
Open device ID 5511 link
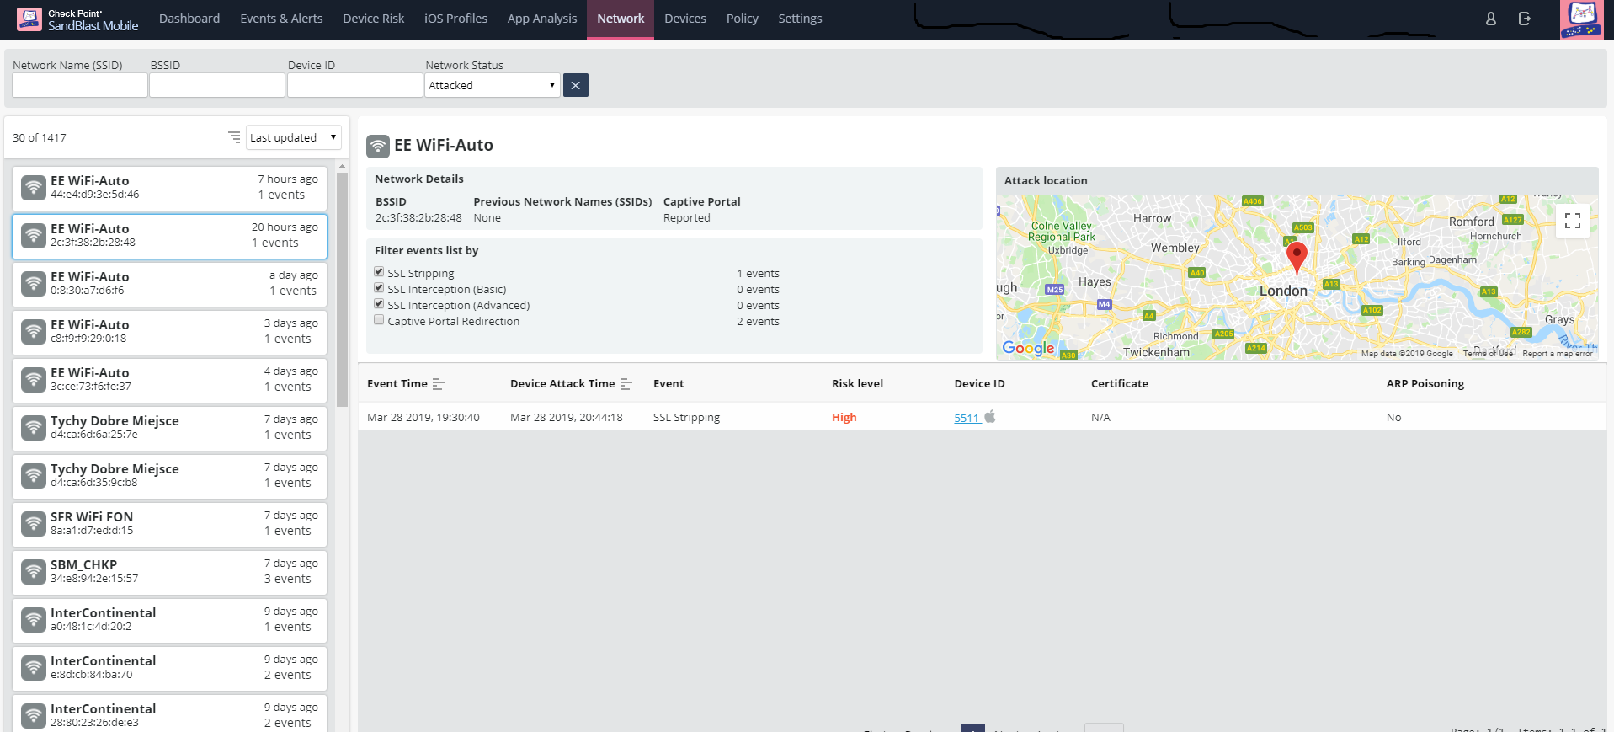pyautogui.click(x=967, y=418)
